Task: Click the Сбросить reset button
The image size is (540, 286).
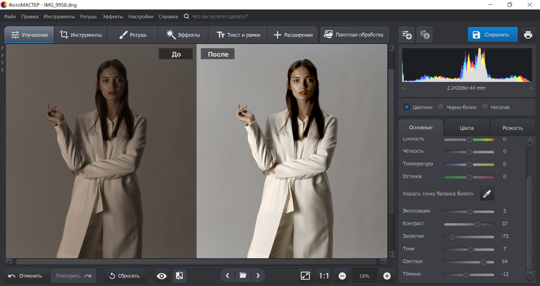Action: click(x=125, y=276)
